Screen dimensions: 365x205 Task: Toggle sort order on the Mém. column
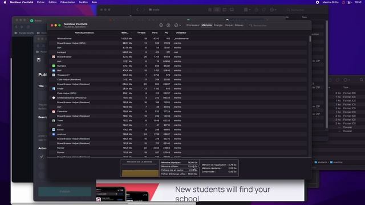(x=127, y=33)
